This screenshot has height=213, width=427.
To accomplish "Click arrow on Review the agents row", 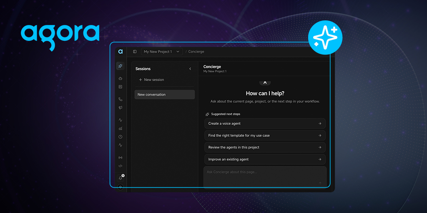I will click(320, 147).
